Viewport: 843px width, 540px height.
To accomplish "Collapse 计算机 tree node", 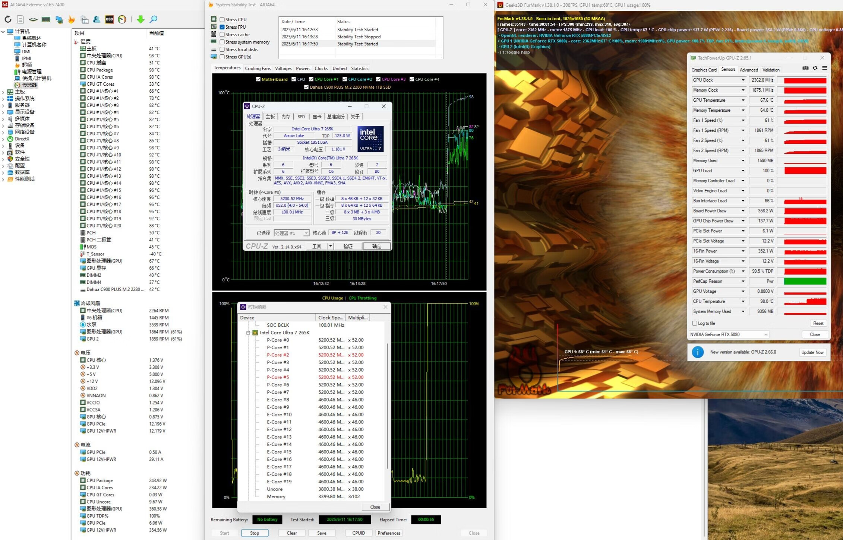I will [x=3, y=32].
